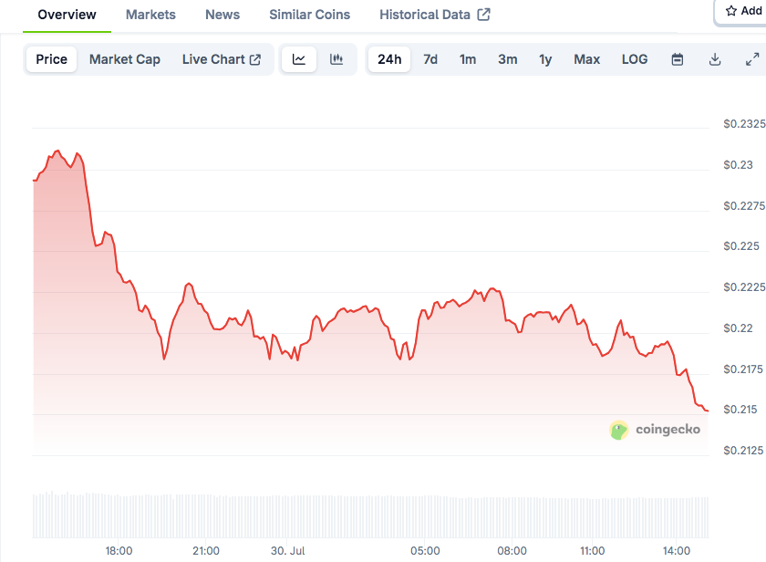This screenshot has width=766, height=562.
Task: Open Live Chart in new window
Action: coord(222,59)
